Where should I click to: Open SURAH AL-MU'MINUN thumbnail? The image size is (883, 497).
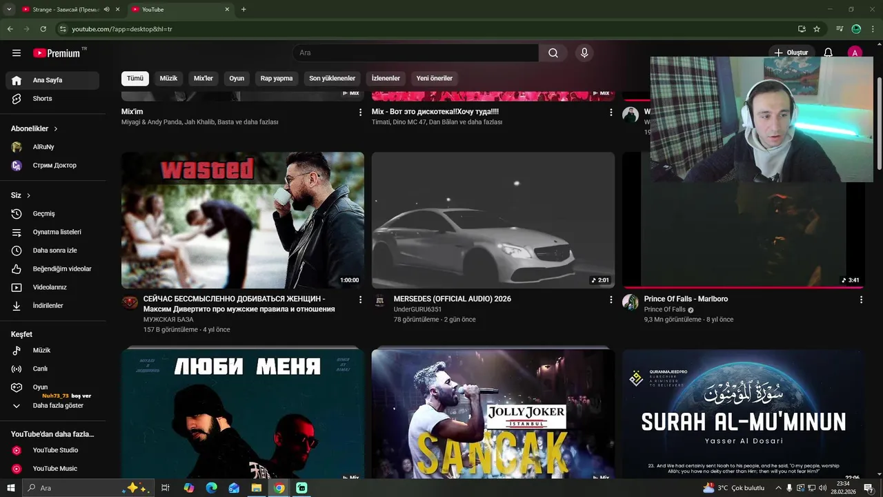pos(744,414)
